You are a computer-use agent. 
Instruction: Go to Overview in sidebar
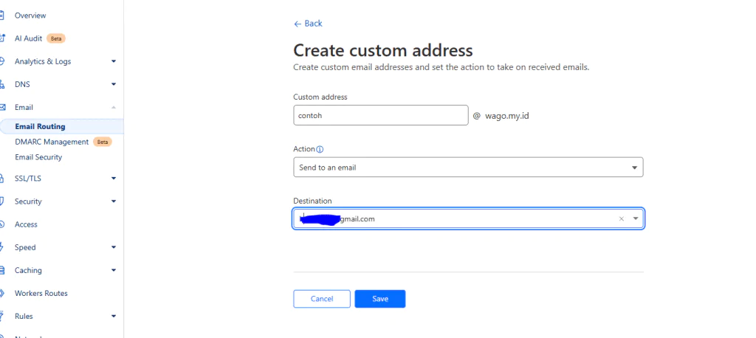30,15
